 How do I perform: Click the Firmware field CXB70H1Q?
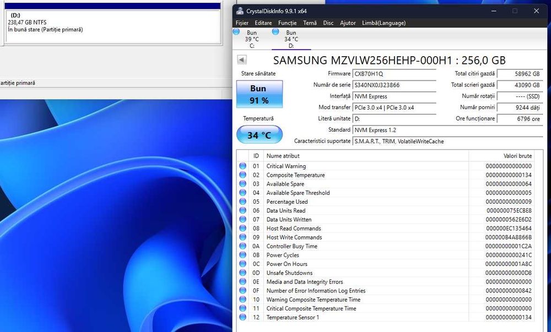395,74
